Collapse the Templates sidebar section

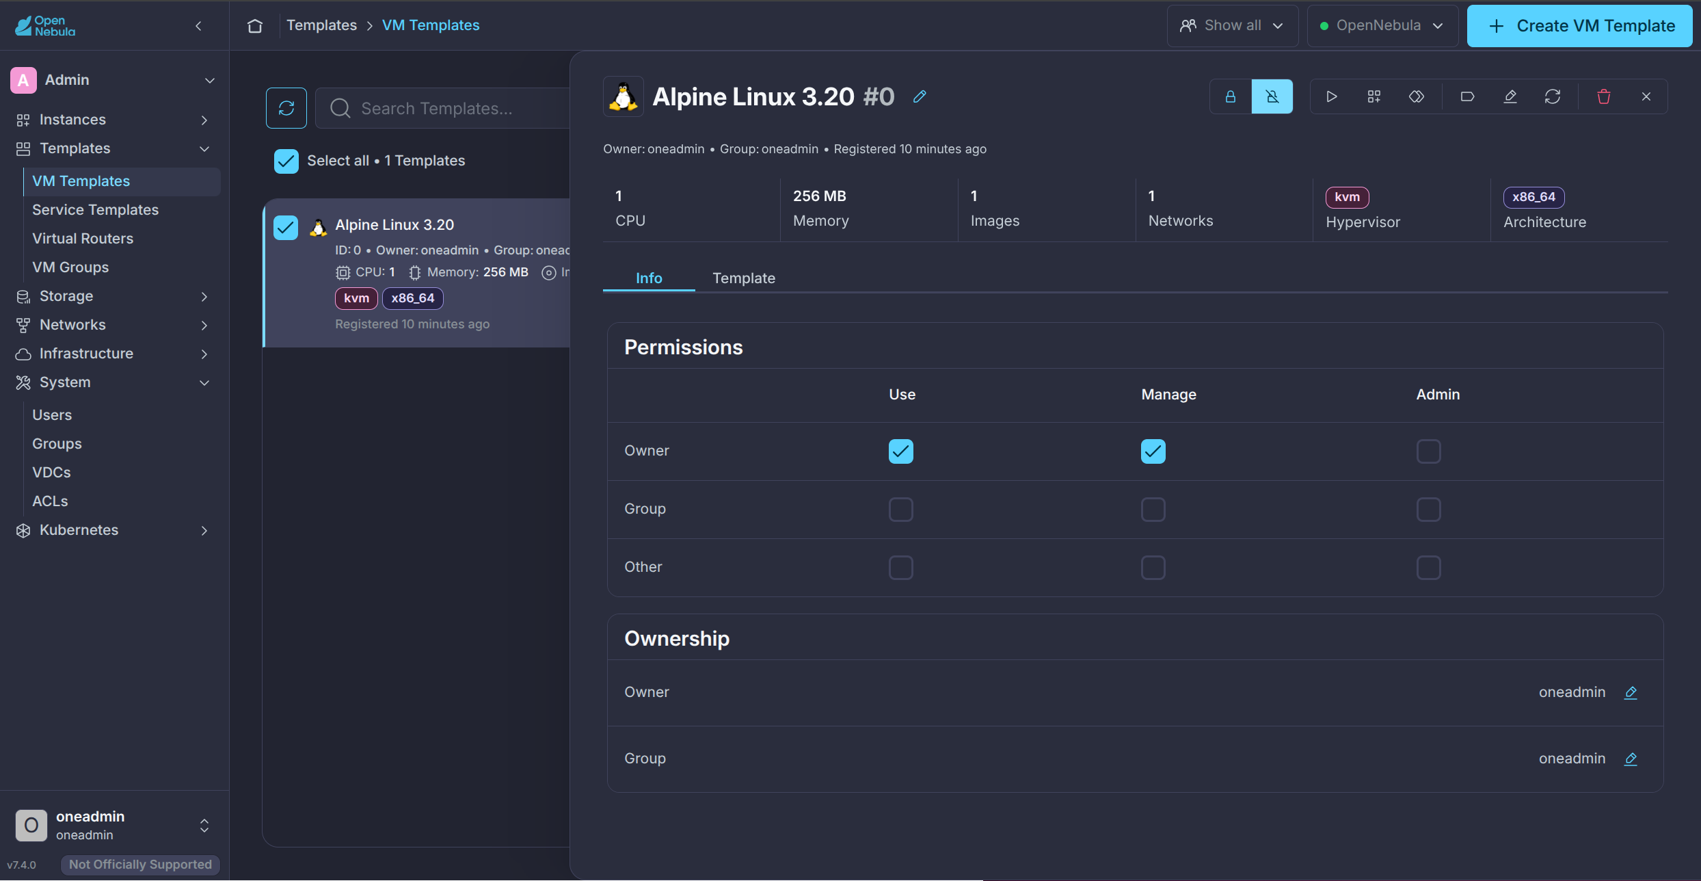click(x=114, y=148)
